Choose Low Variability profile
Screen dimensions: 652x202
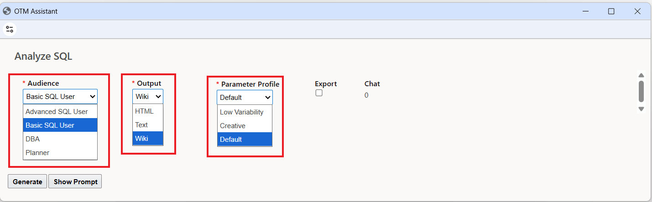point(245,112)
